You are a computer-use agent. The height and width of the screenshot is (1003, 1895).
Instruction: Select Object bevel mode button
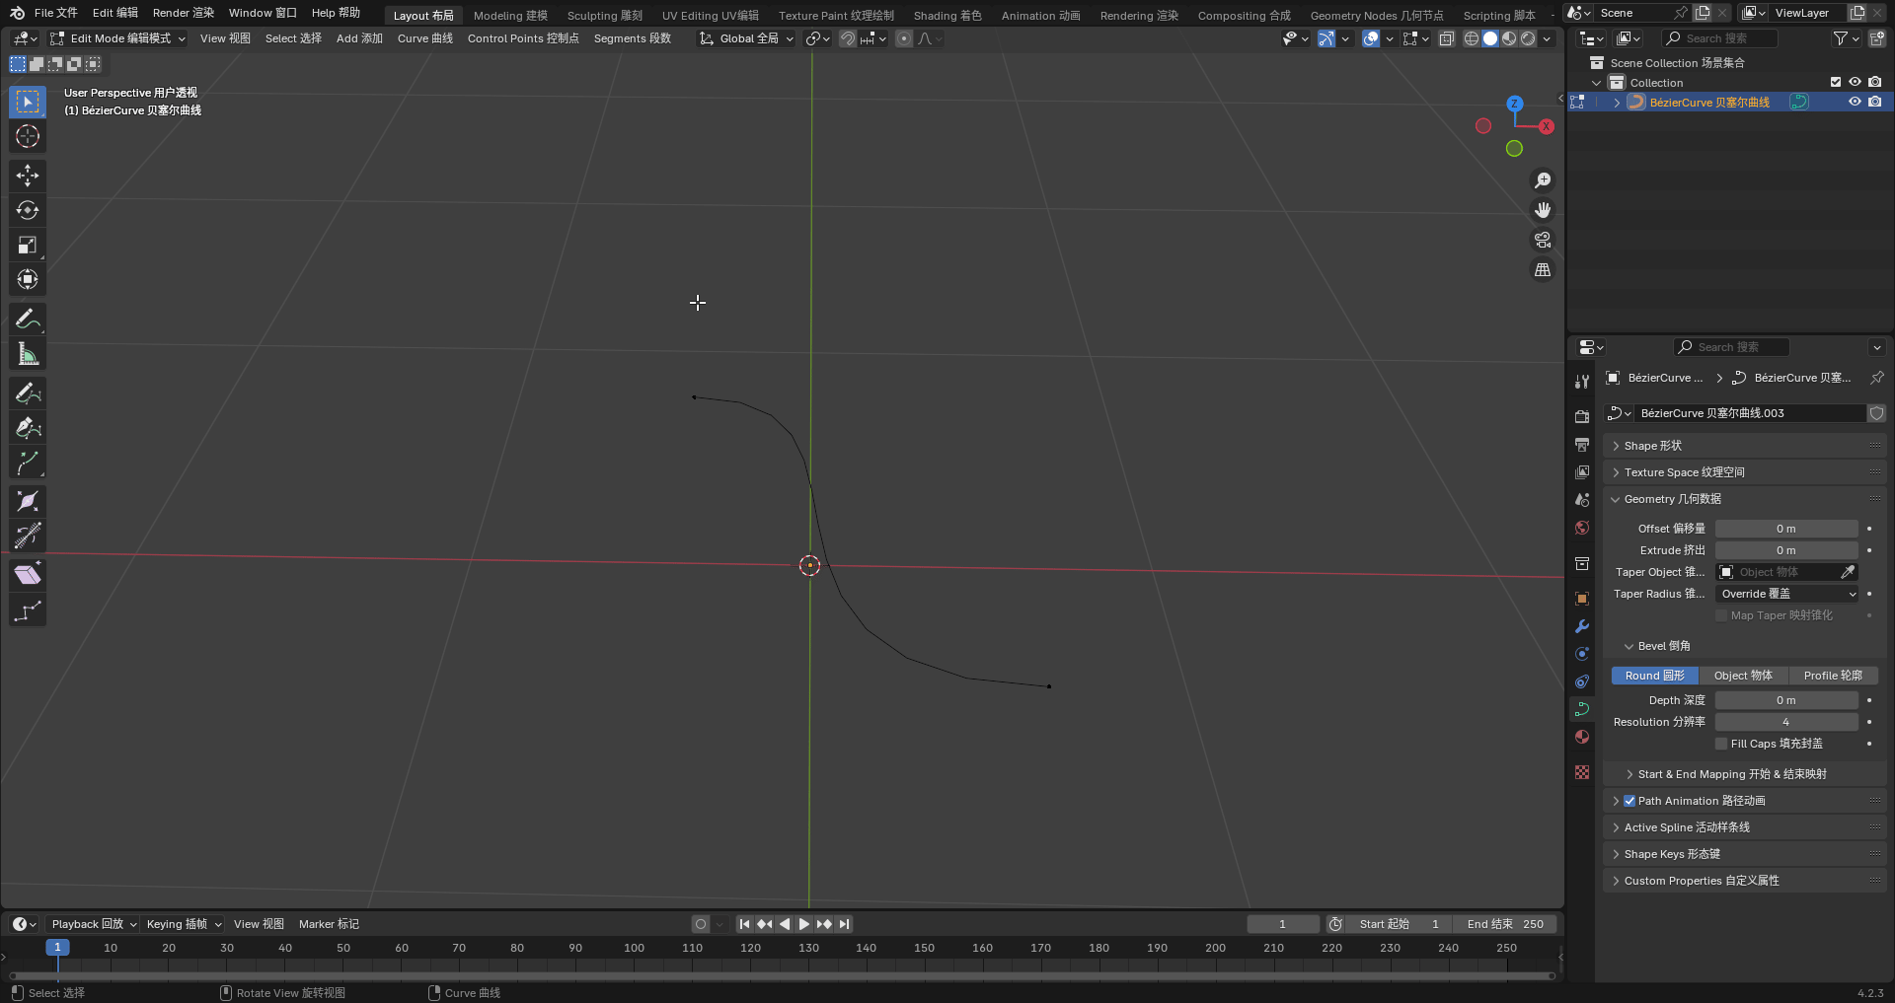point(1743,676)
